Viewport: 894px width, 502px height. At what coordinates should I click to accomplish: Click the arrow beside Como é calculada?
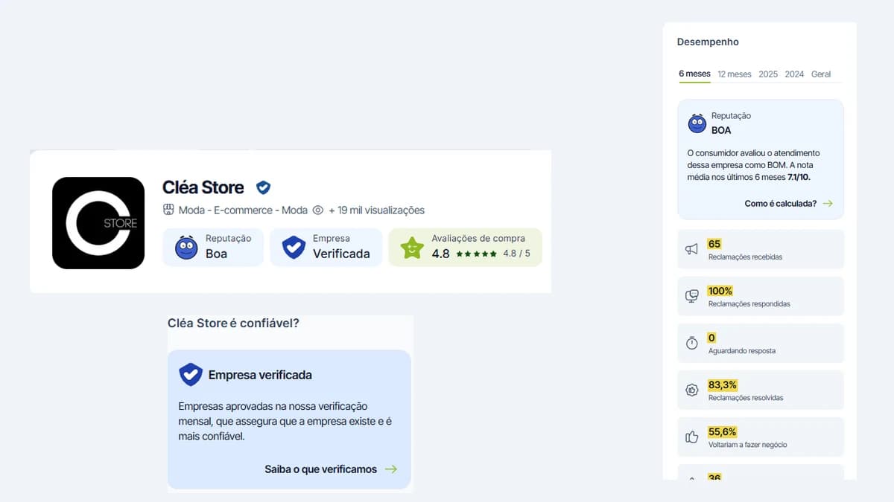(x=828, y=203)
